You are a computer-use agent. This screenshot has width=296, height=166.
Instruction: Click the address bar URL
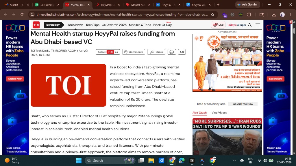point(122,15)
